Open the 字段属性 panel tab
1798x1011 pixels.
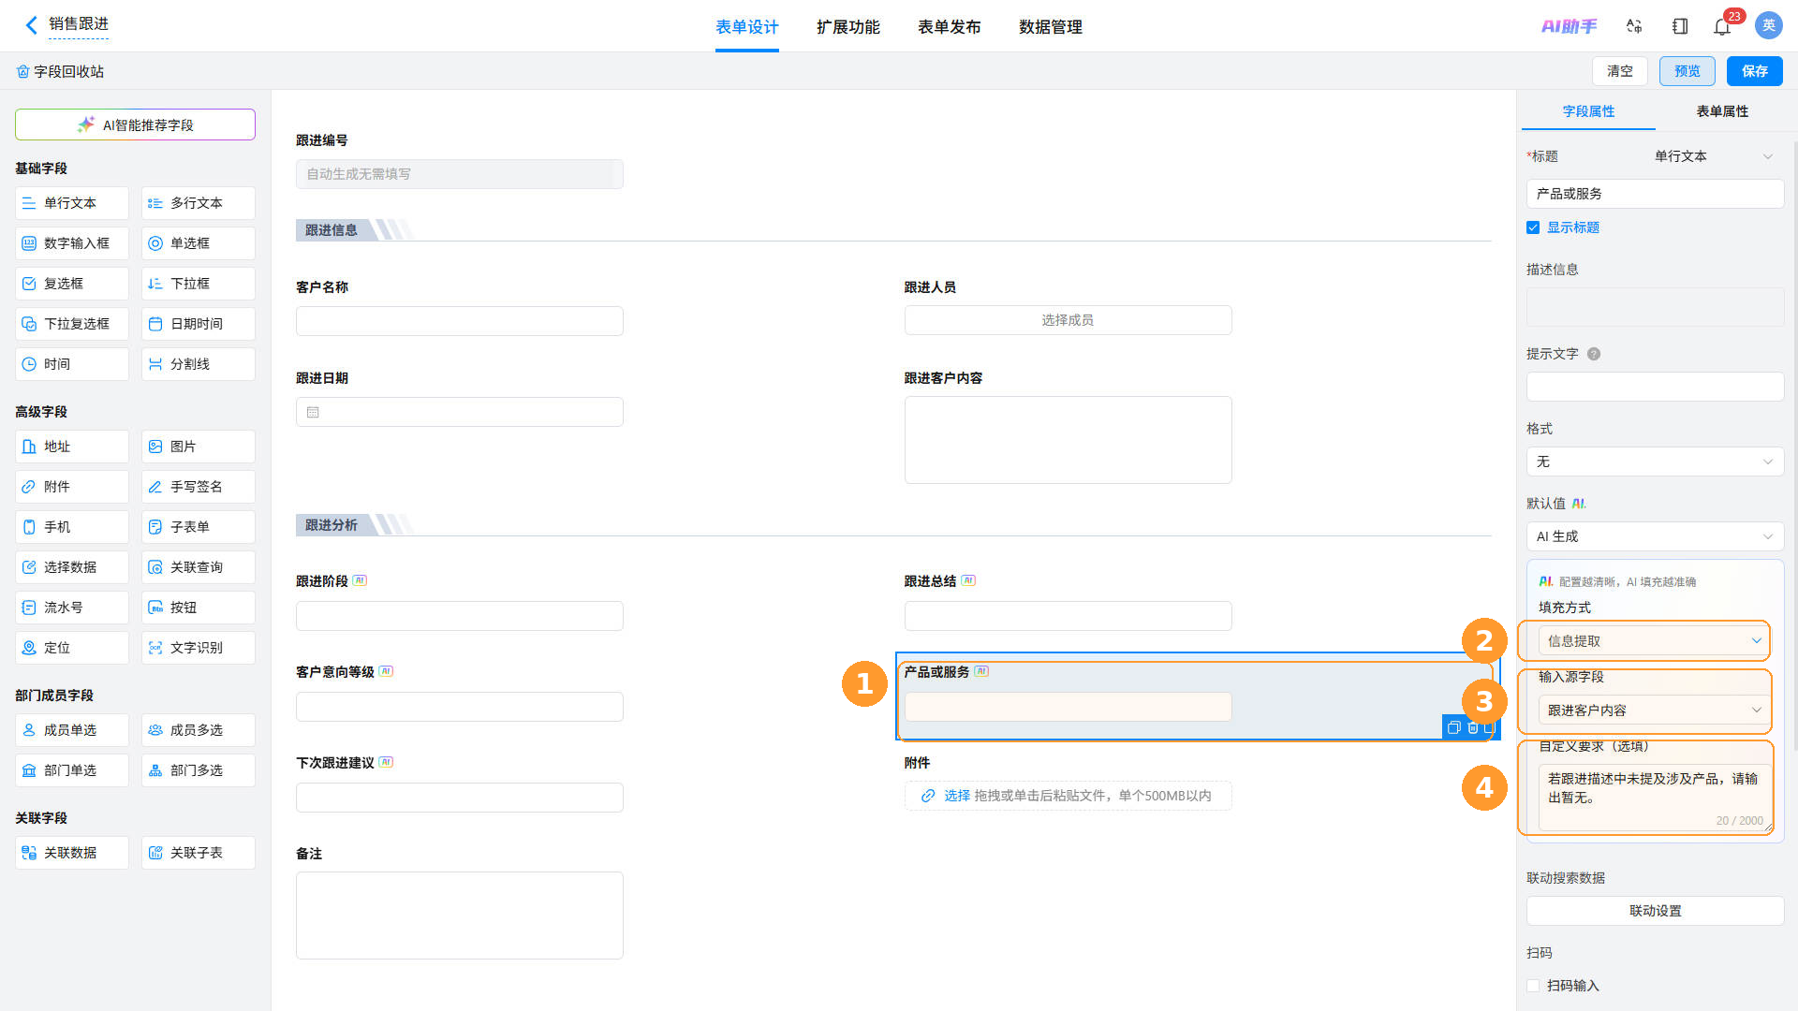coord(1589,111)
